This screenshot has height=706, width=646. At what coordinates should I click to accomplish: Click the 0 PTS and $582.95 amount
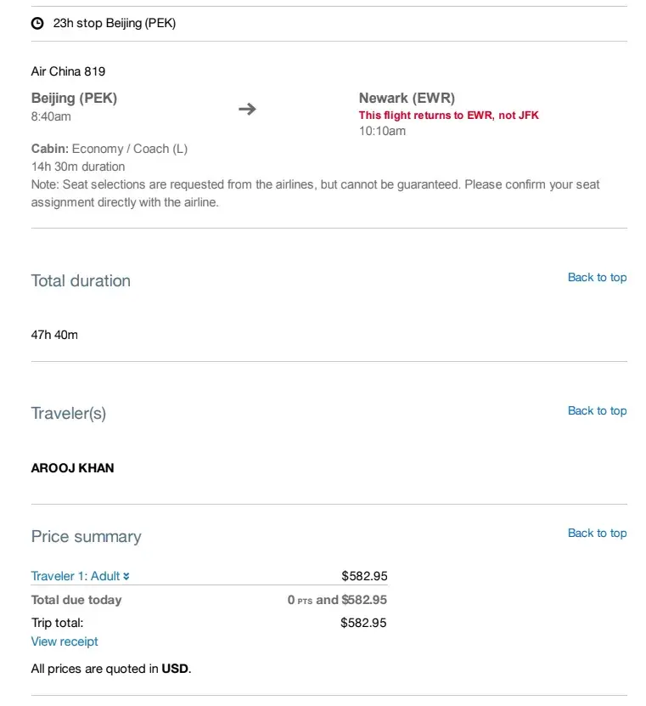click(337, 600)
